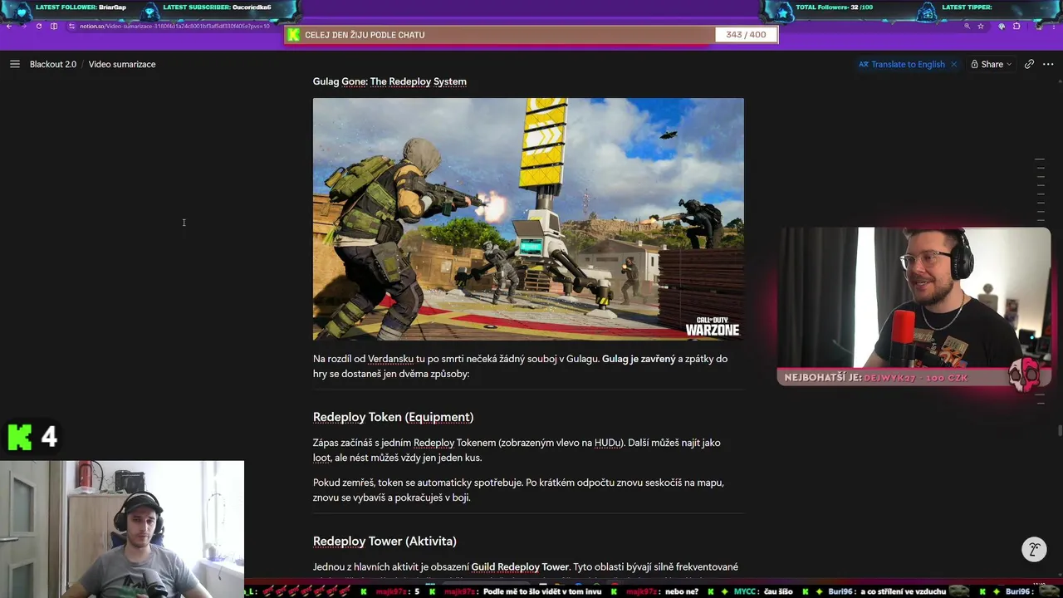Click the site info icon in address bar
Screen dimensions: 1063x598
[x=72, y=27]
